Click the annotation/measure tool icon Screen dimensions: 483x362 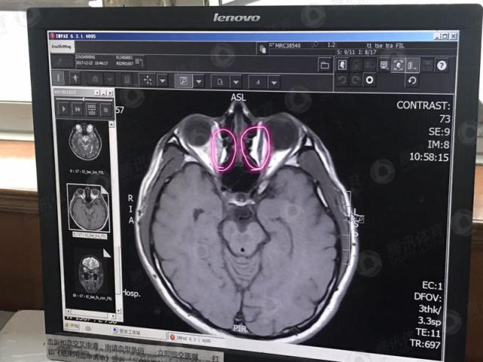coord(258,82)
